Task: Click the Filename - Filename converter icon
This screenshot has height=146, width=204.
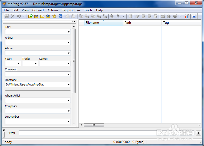Action: [93, 16]
